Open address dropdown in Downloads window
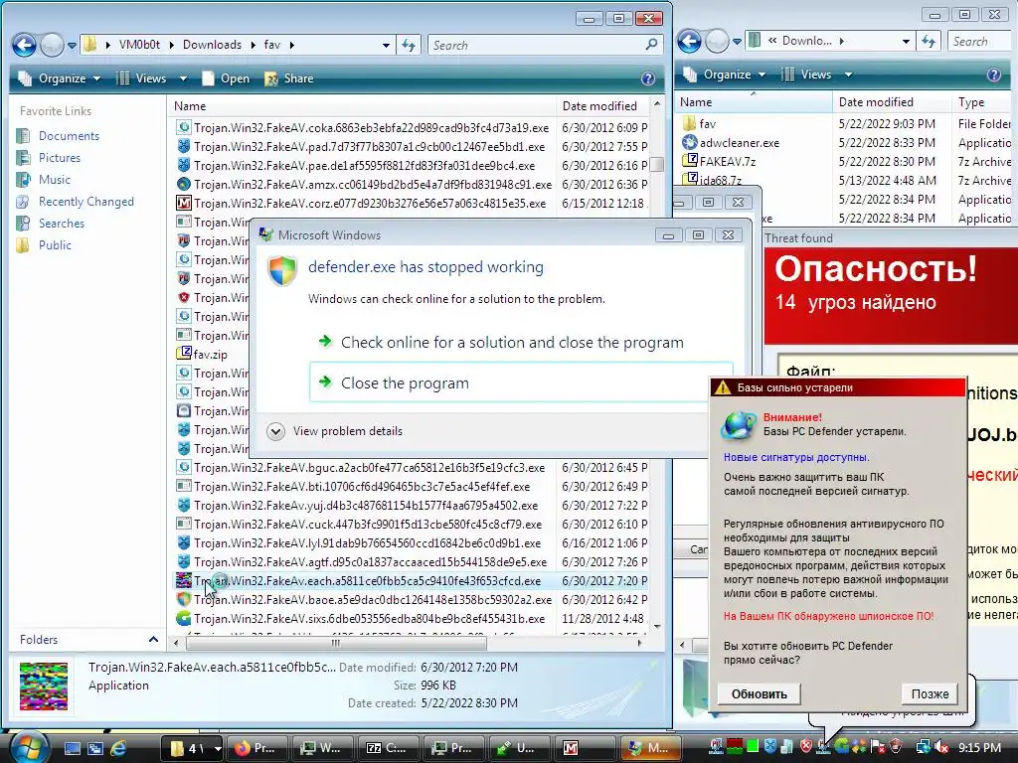1018x763 pixels. 906,42
